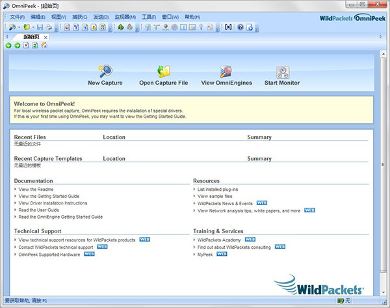Click the joystick-like toolbar icon before the pie chart
The width and height of the screenshot is (390, 308).
click(166, 27)
